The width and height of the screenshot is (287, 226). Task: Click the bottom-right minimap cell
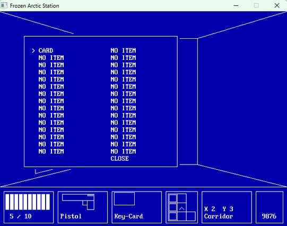coord(191,216)
